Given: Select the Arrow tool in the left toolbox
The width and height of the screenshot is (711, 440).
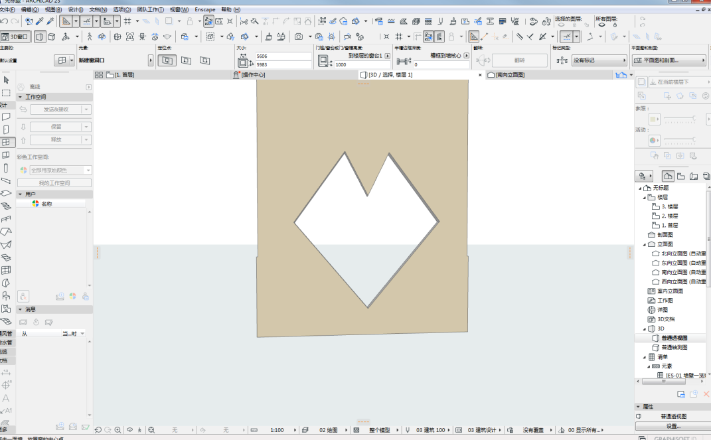Looking at the screenshot, I should [x=6, y=80].
